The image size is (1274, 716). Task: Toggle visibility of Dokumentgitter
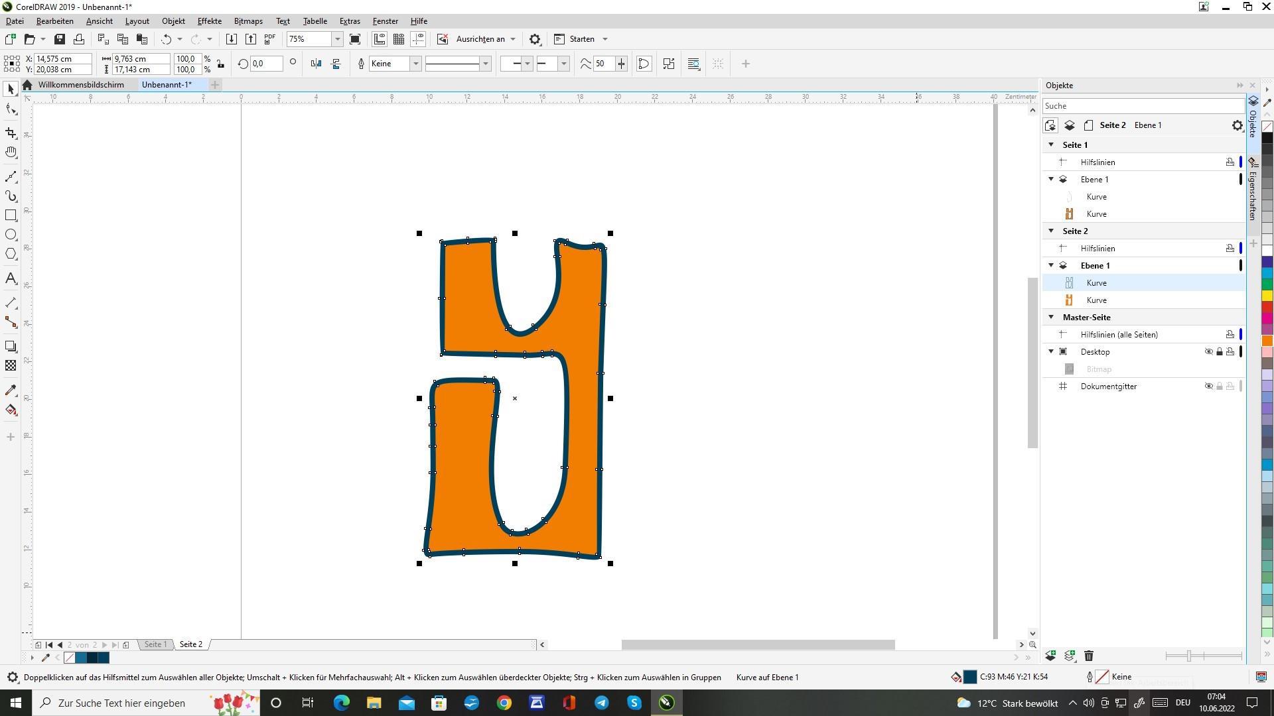pyautogui.click(x=1208, y=387)
